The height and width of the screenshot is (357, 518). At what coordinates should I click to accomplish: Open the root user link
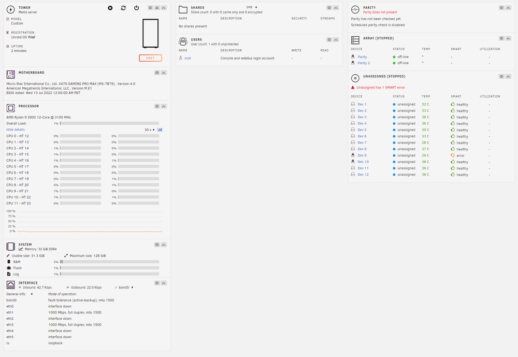[x=188, y=58]
